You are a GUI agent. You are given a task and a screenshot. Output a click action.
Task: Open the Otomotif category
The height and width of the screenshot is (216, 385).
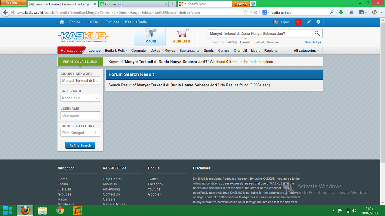240,50
